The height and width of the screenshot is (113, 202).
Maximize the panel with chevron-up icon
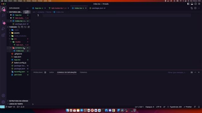195,73
